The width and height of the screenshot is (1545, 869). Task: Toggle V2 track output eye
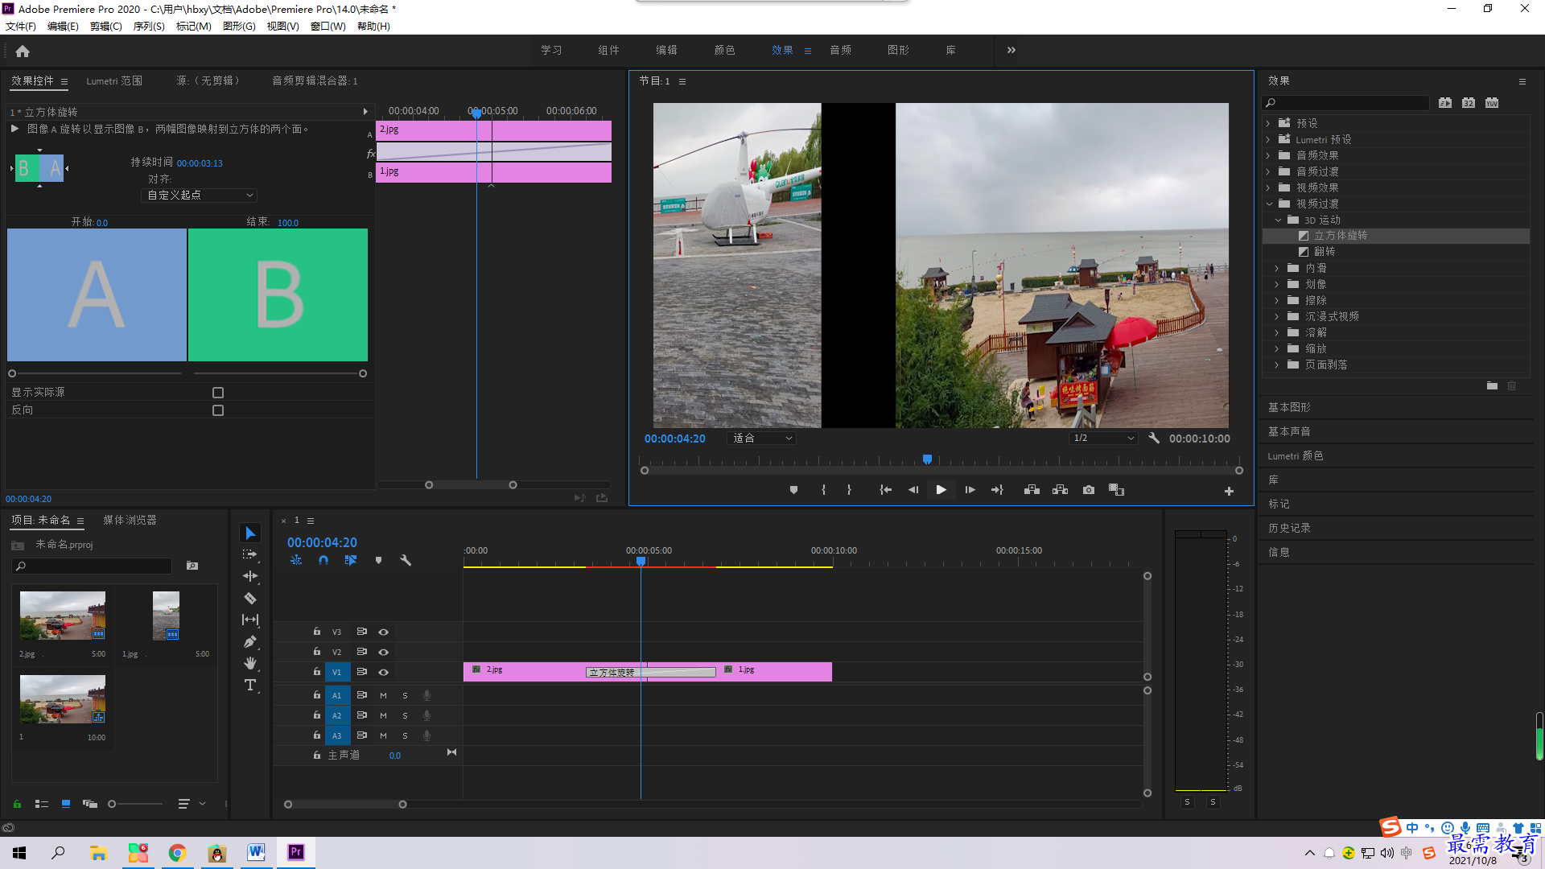[x=383, y=653]
